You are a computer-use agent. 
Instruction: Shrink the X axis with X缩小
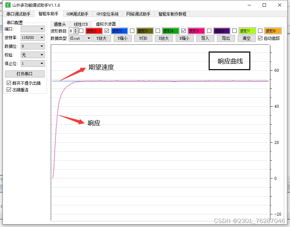pyautogui.click(x=185, y=38)
